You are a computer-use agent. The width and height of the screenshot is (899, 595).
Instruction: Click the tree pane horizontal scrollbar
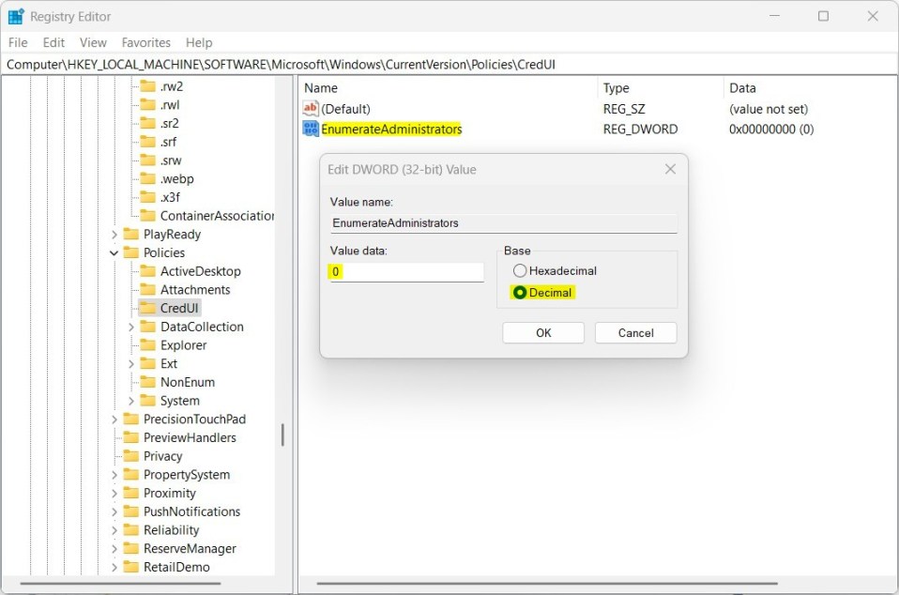[x=120, y=584]
